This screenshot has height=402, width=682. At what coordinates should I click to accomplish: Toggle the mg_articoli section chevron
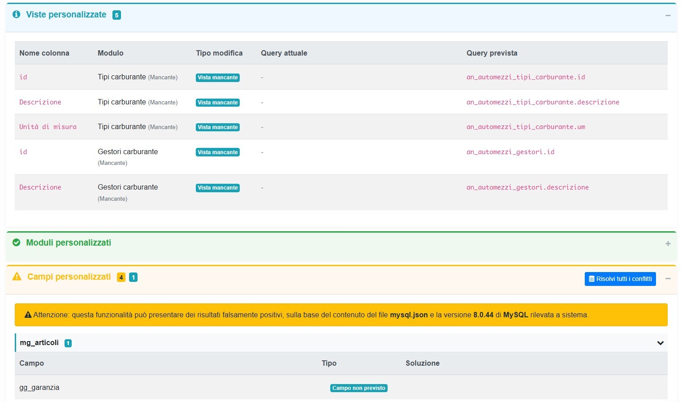pyautogui.click(x=660, y=343)
